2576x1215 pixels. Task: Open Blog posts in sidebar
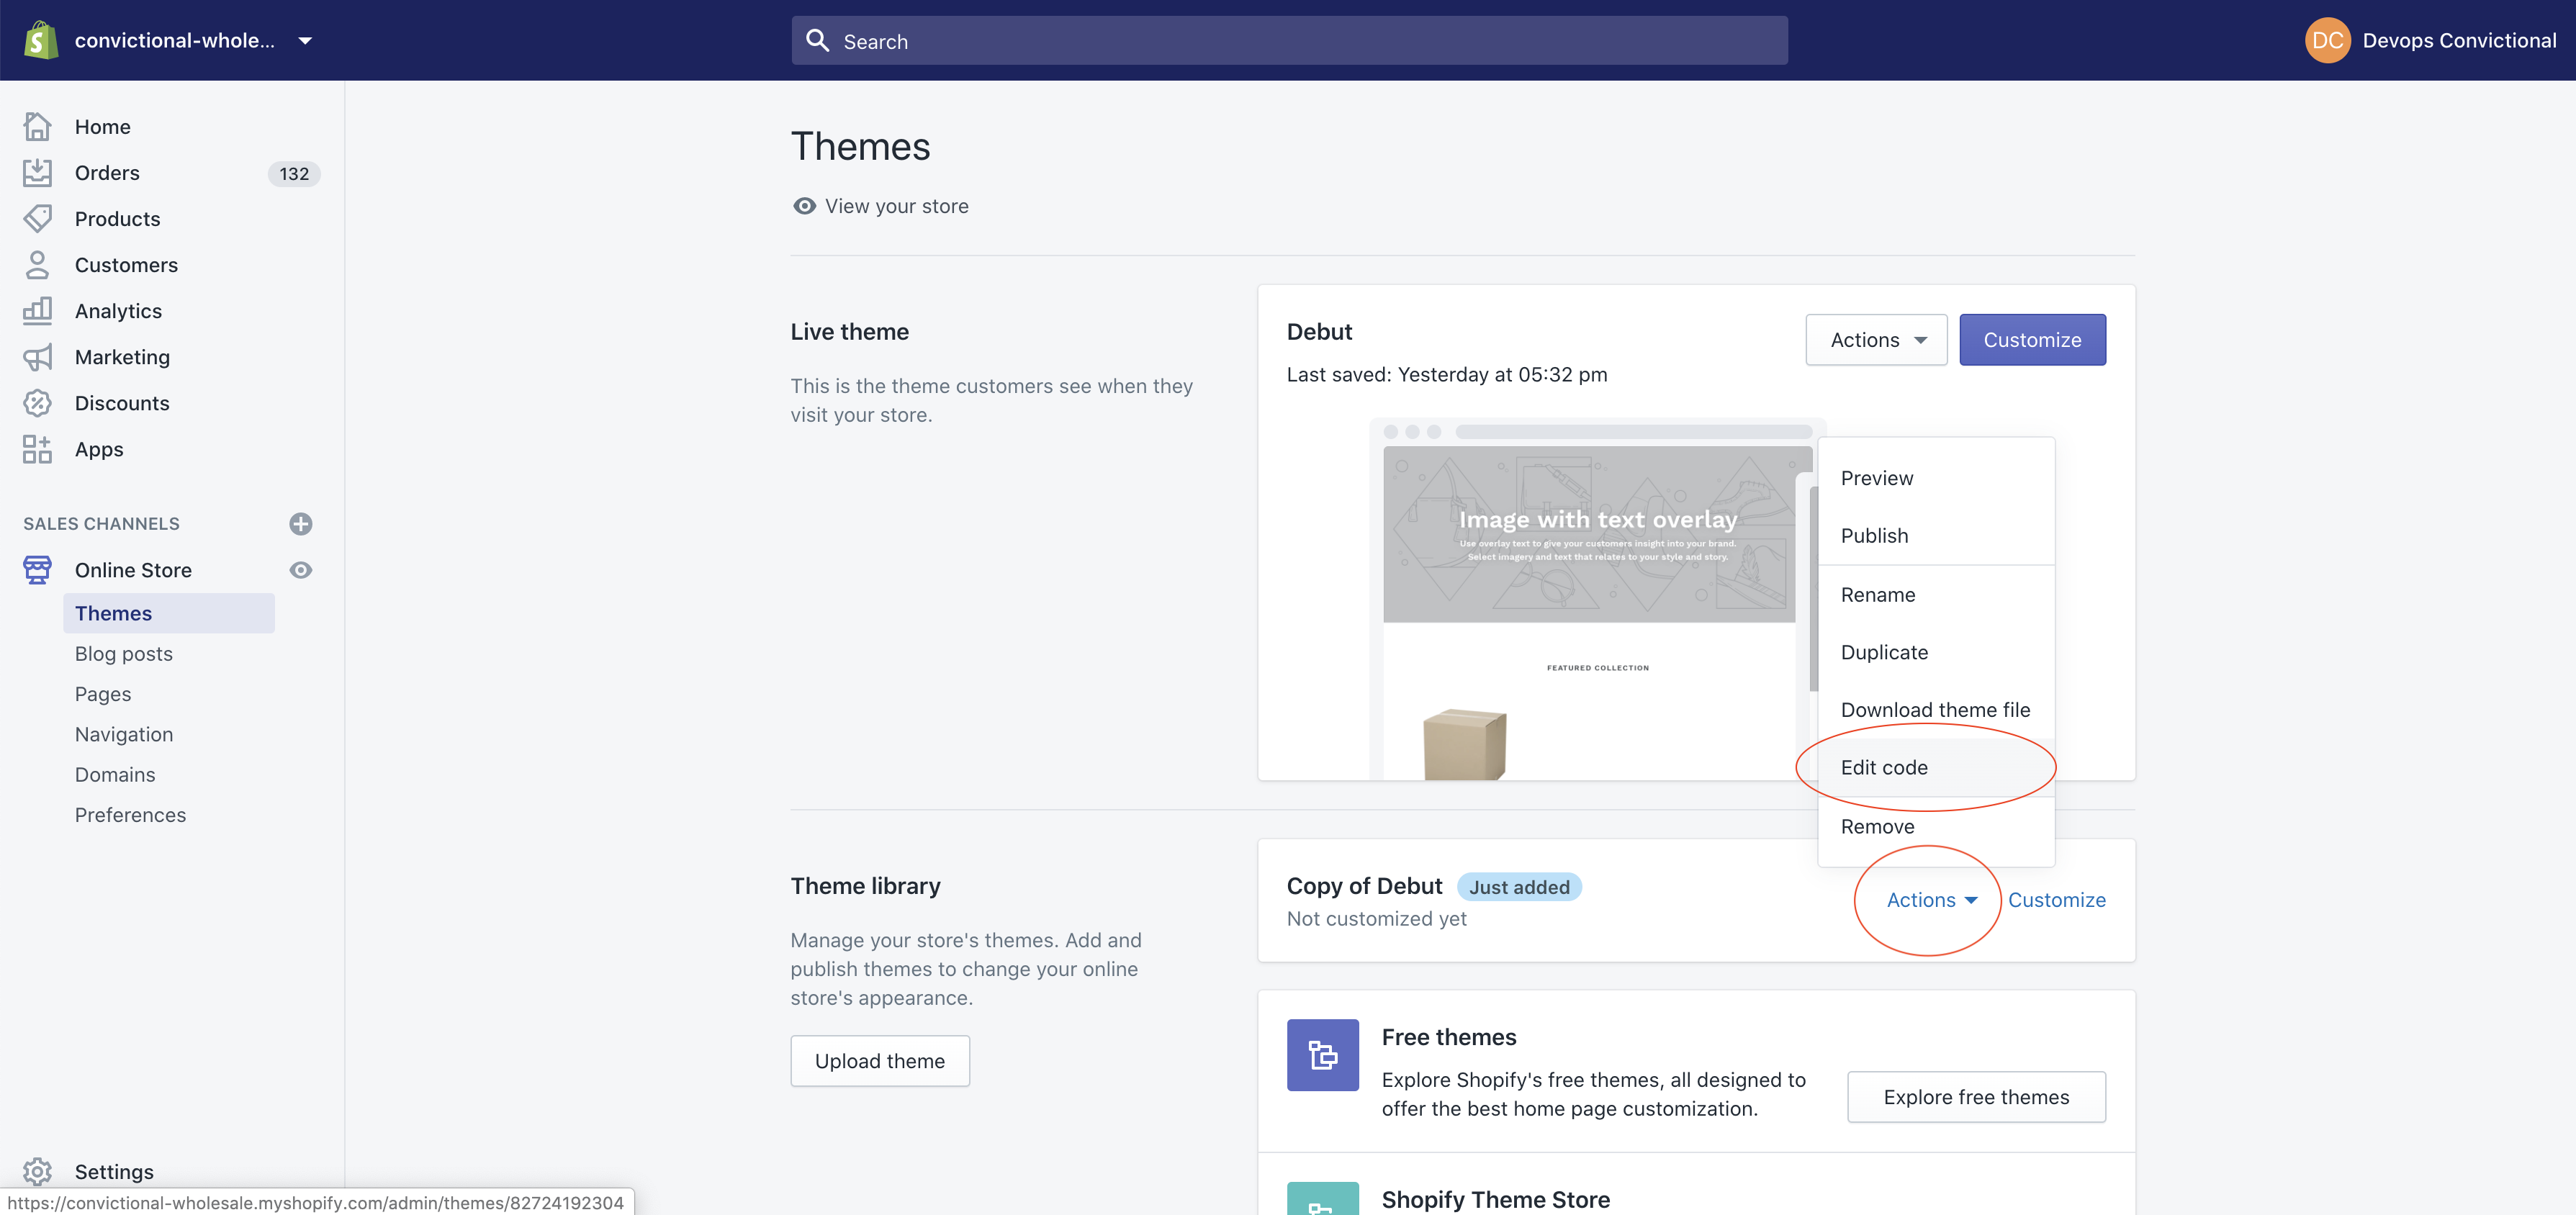coord(124,654)
